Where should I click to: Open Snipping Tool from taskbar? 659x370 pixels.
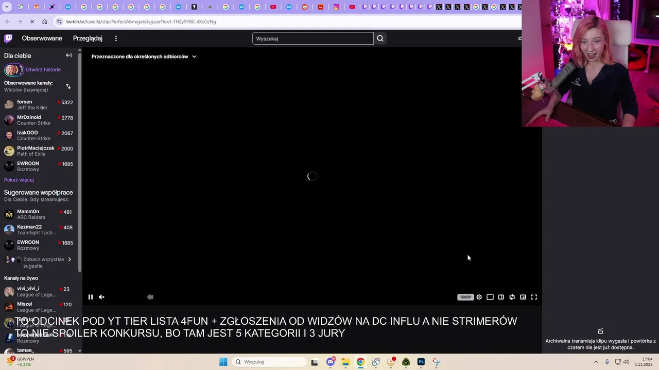[436, 362]
